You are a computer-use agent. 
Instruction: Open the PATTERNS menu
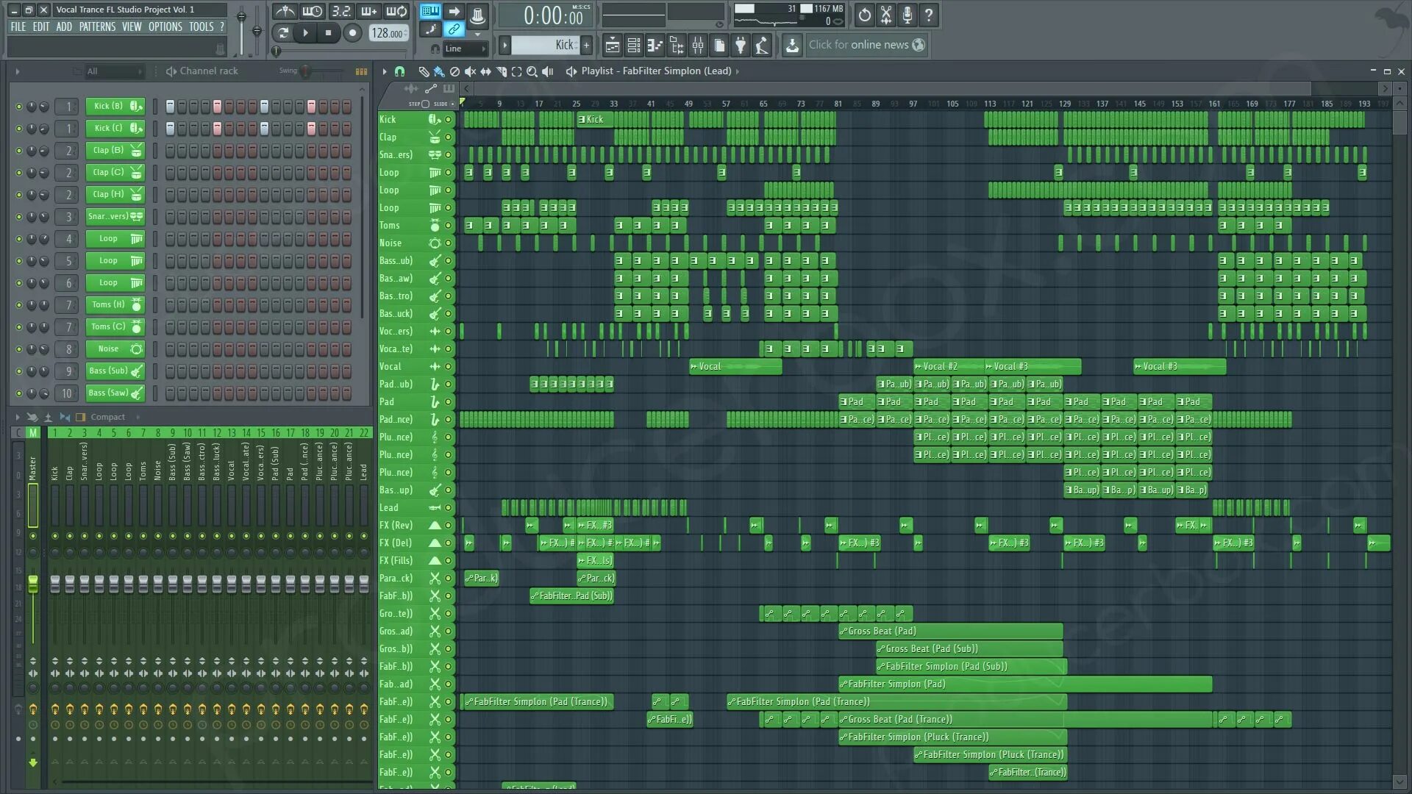point(97,26)
